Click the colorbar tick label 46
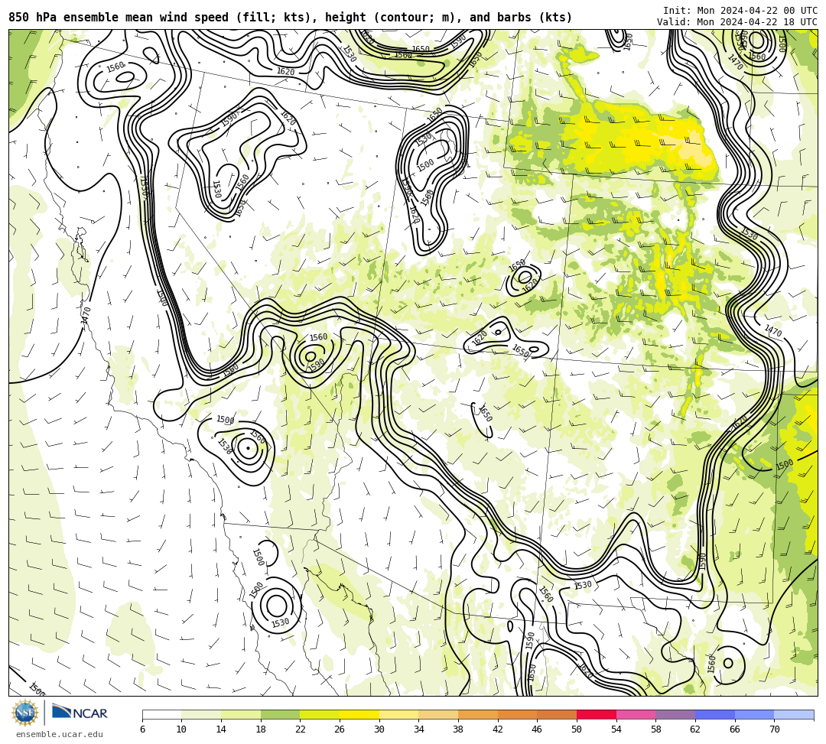This screenshot has height=744, width=826. (538, 729)
